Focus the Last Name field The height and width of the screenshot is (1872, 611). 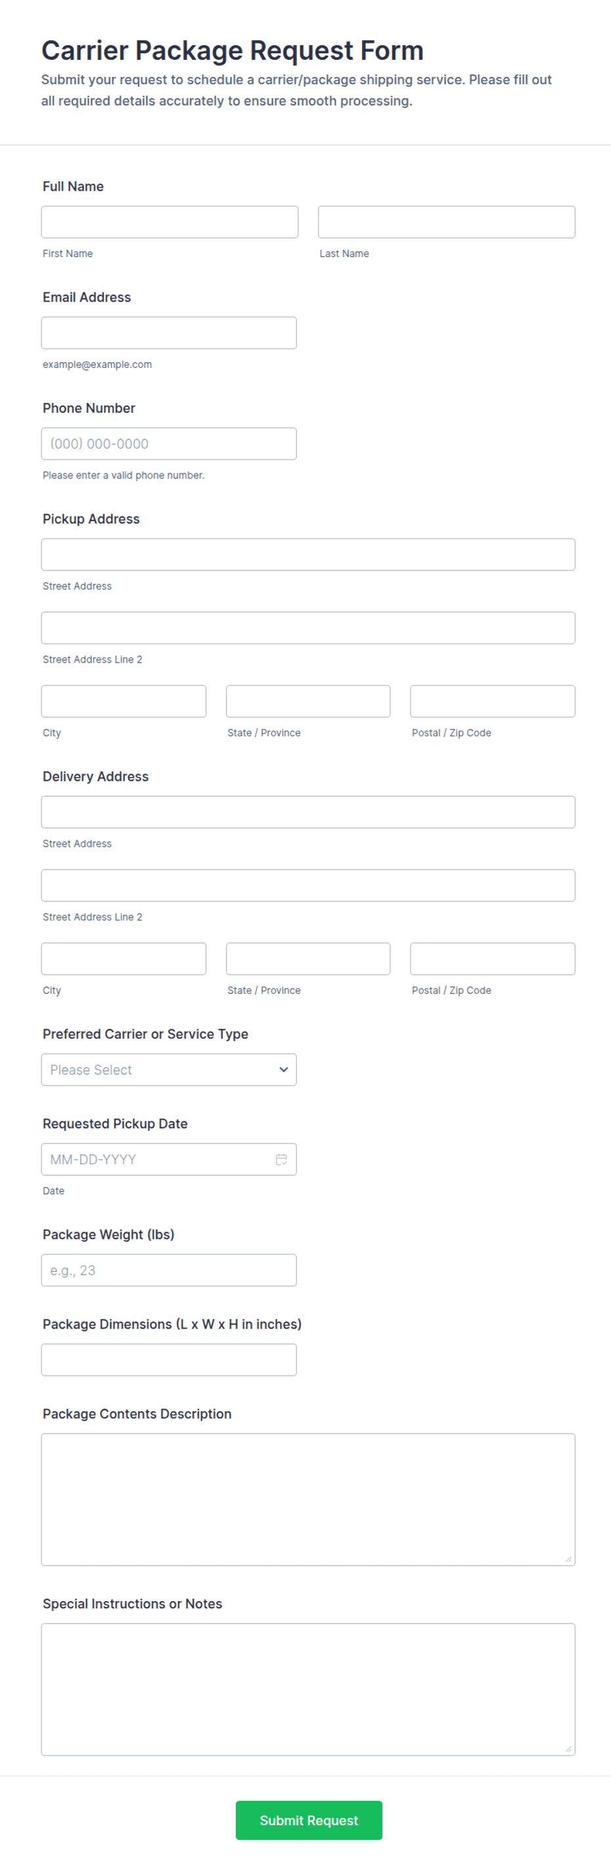pos(446,222)
